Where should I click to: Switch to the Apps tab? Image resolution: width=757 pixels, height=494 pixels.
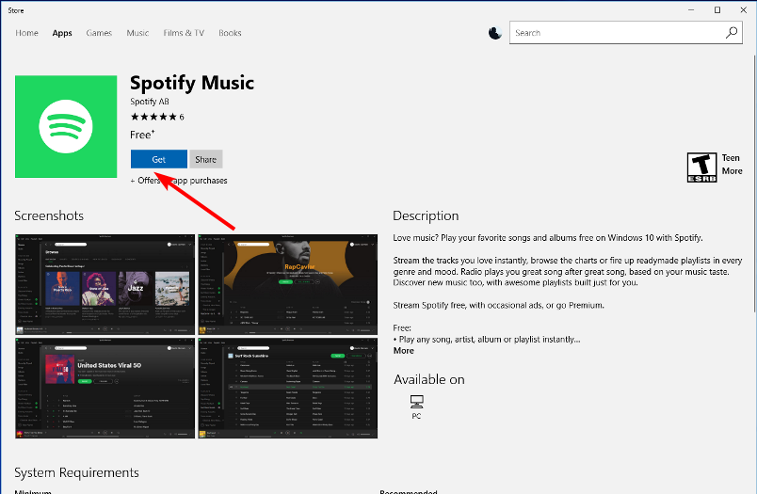pos(62,33)
